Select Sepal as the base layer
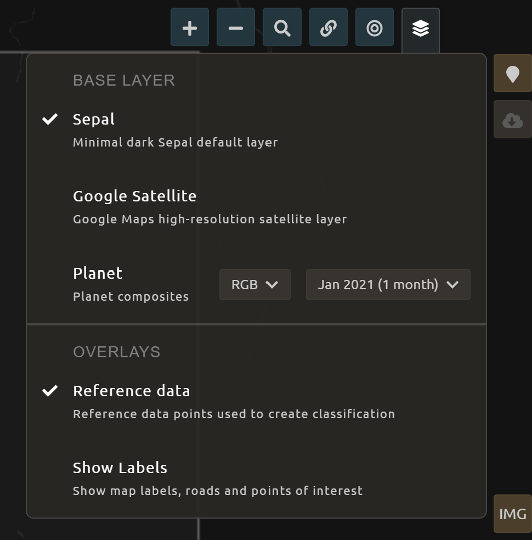 pyautogui.click(x=94, y=120)
